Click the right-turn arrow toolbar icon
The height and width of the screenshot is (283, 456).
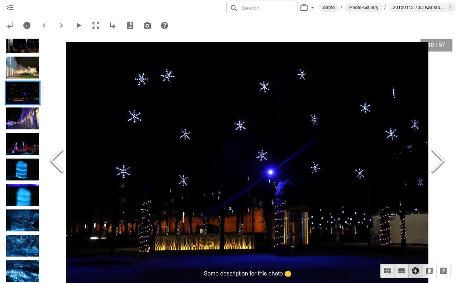point(113,25)
